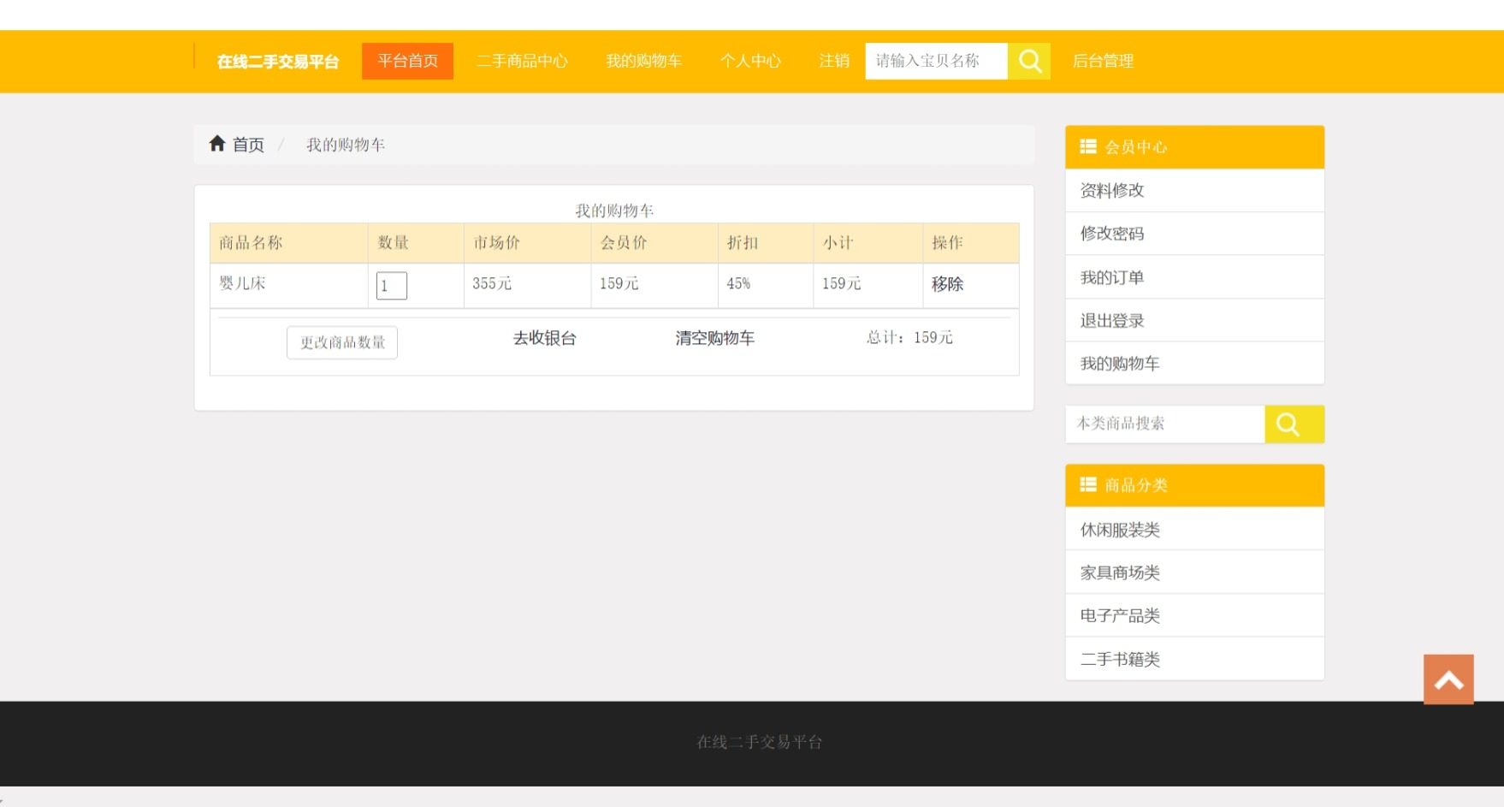Open 我的购物车 in top navigation
The height and width of the screenshot is (807, 1504).
click(x=643, y=61)
